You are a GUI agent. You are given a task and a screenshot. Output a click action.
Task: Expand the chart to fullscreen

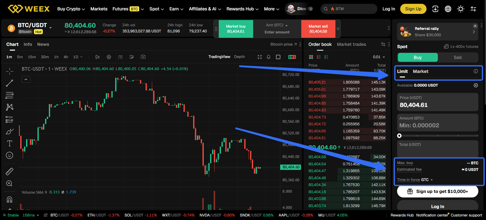click(260, 57)
